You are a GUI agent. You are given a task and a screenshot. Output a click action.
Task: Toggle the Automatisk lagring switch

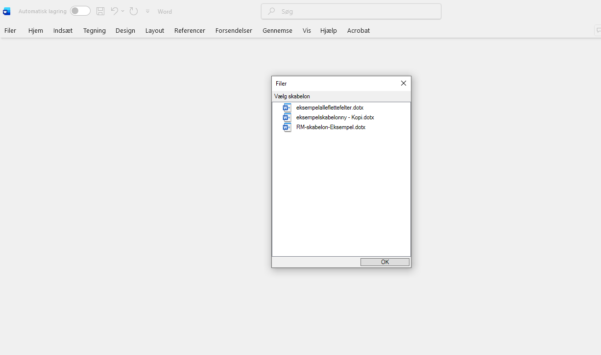click(80, 11)
